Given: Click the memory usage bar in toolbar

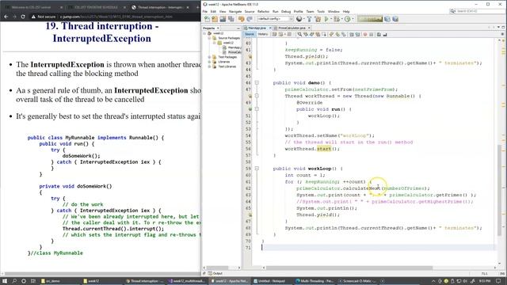Looking at the screenshot, I should click(x=370, y=19).
